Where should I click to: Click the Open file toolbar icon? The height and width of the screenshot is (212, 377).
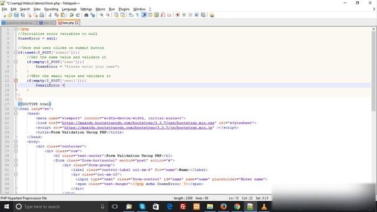tap(10, 15)
